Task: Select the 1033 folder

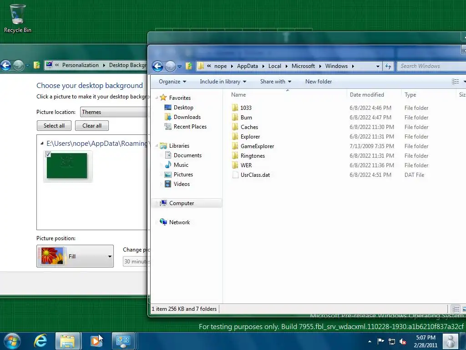Action: pyautogui.click(x=246, y=108)
